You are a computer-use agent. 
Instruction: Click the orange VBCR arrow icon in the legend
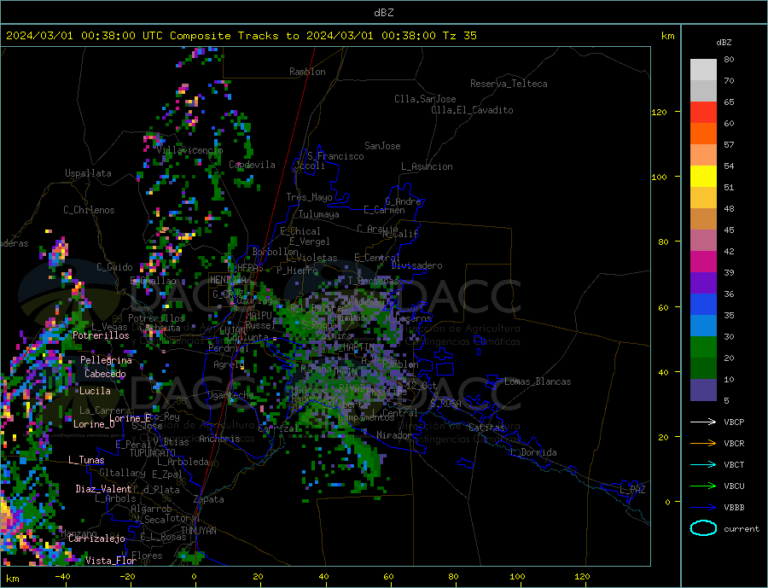pyautogui.click(x=703, y=444)
